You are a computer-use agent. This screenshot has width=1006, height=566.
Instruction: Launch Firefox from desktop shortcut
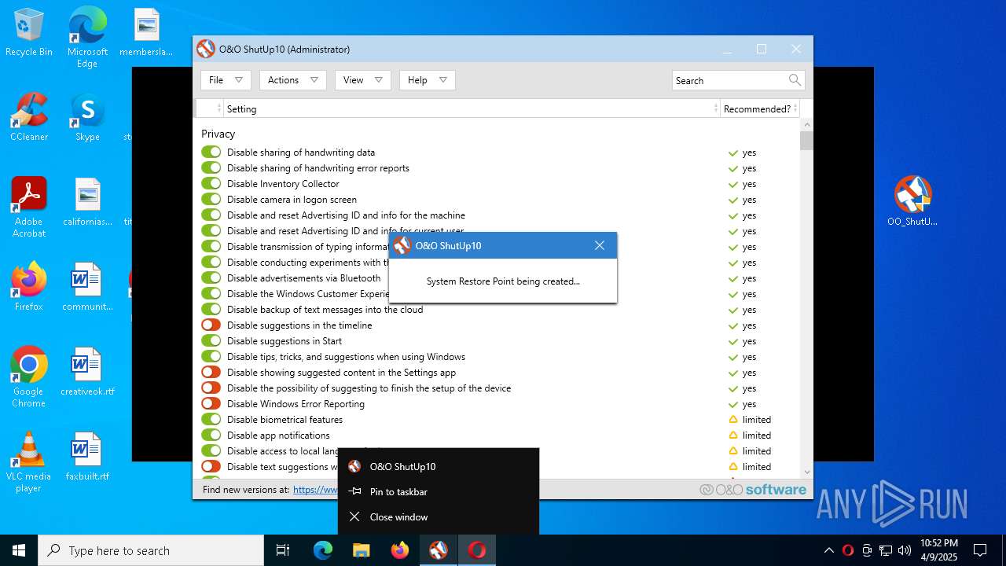pyautogui.click(x=29, y=287)
